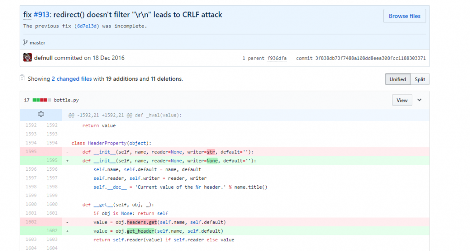The image size is (470, 251).
Task: Click defnull's avatar image
Action: tap(28, 58)
